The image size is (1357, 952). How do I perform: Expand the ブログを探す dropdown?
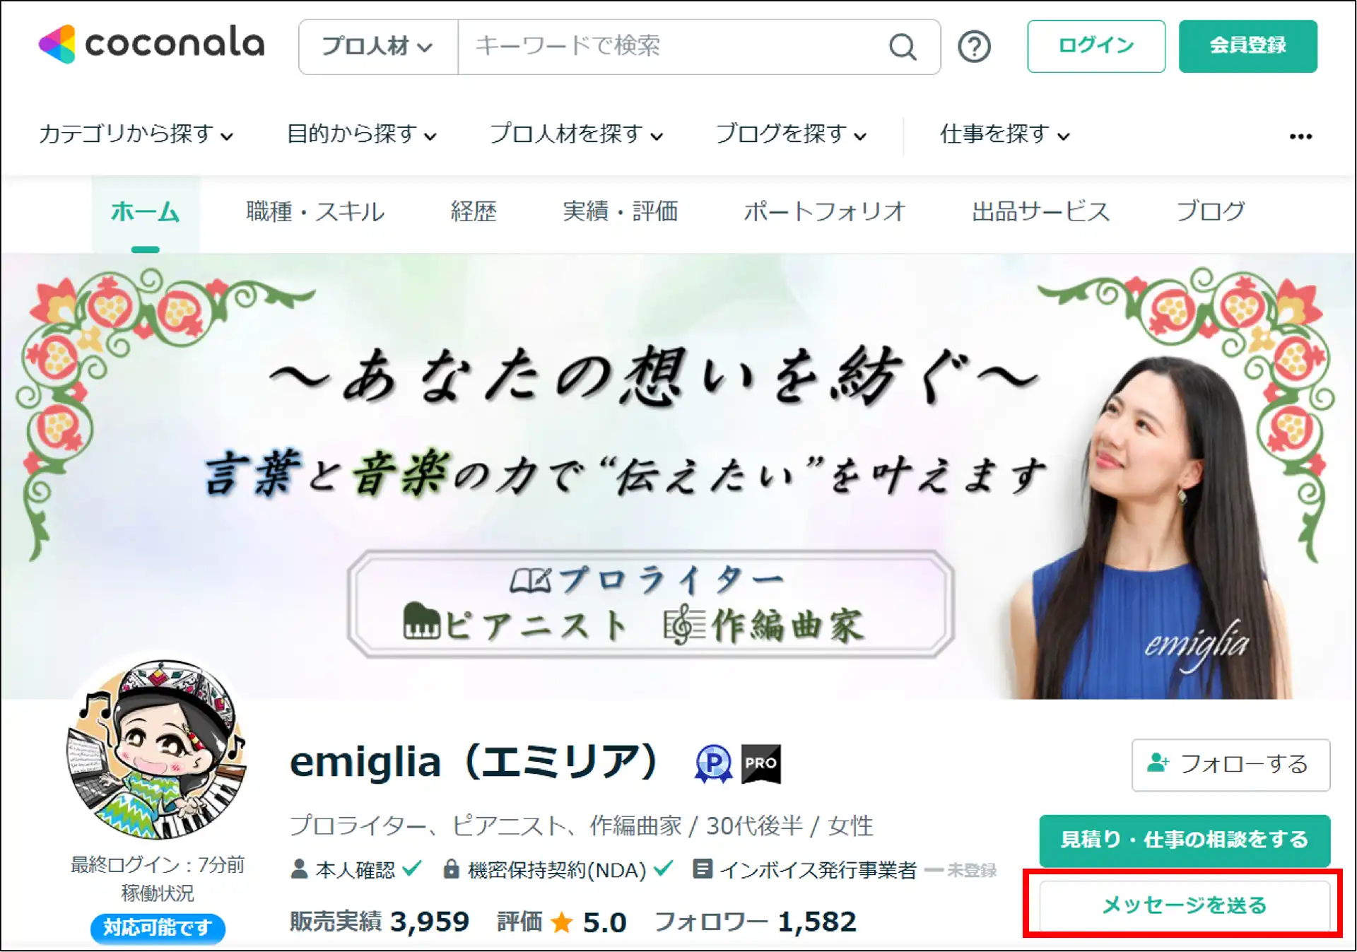point(790,134)
